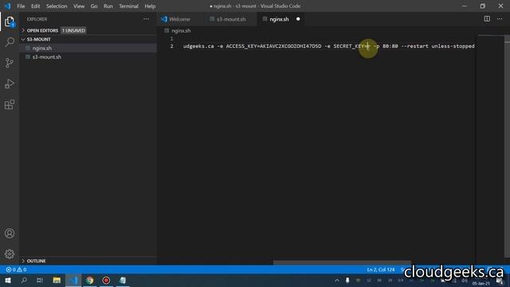Open the Run menu

point(108,6)
